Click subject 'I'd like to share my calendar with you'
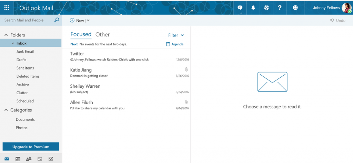Screen dimensions: 353x163 tap(97, 108)
